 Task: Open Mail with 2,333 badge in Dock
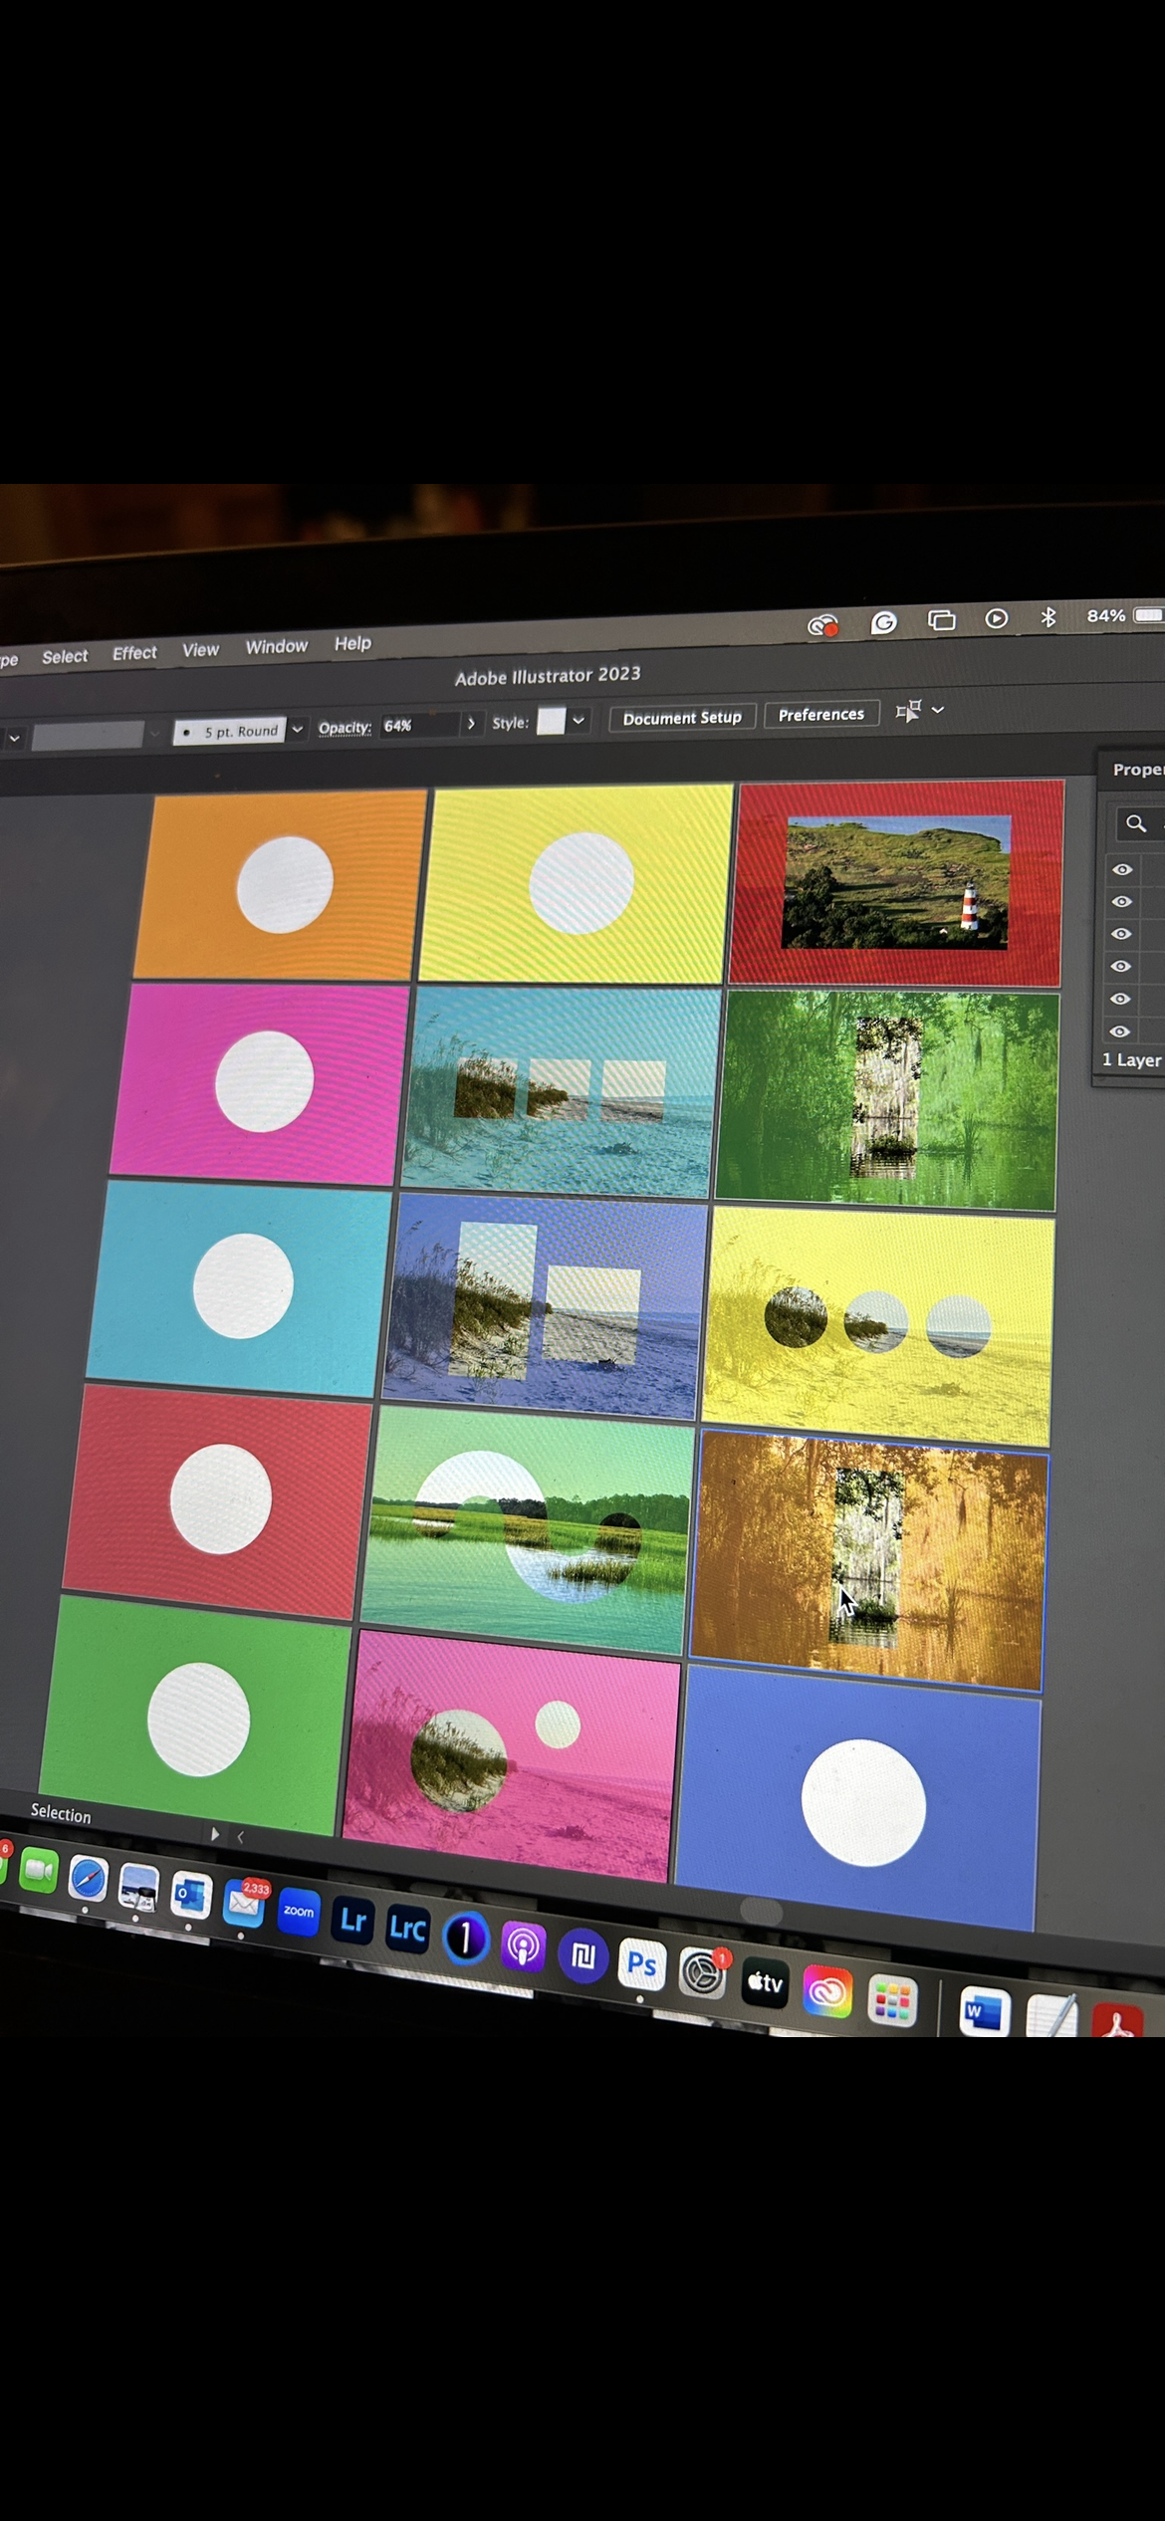point(243,1903)
